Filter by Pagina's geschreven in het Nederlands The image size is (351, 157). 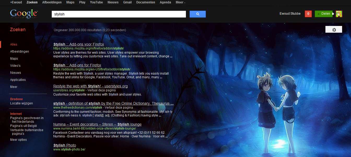27,120
